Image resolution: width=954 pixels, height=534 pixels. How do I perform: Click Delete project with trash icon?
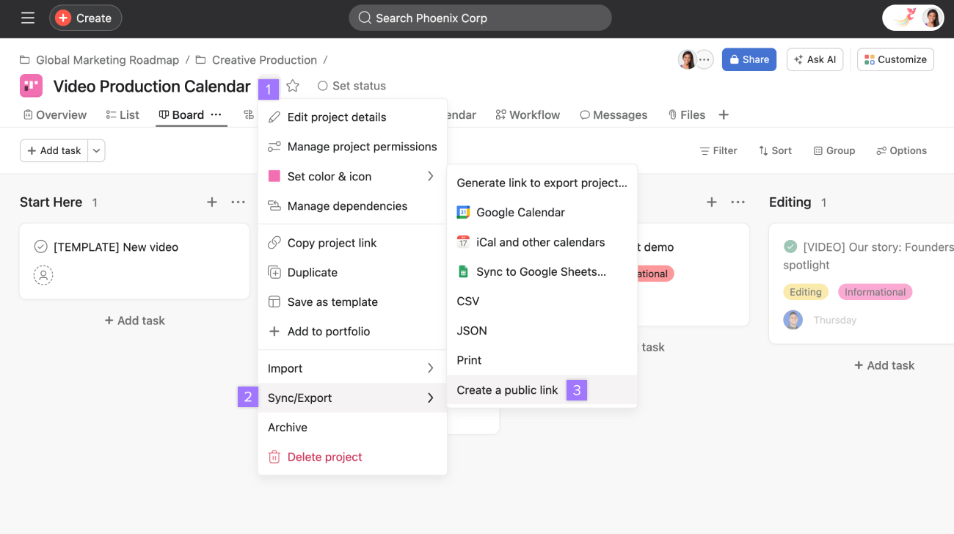pos(324,456)
